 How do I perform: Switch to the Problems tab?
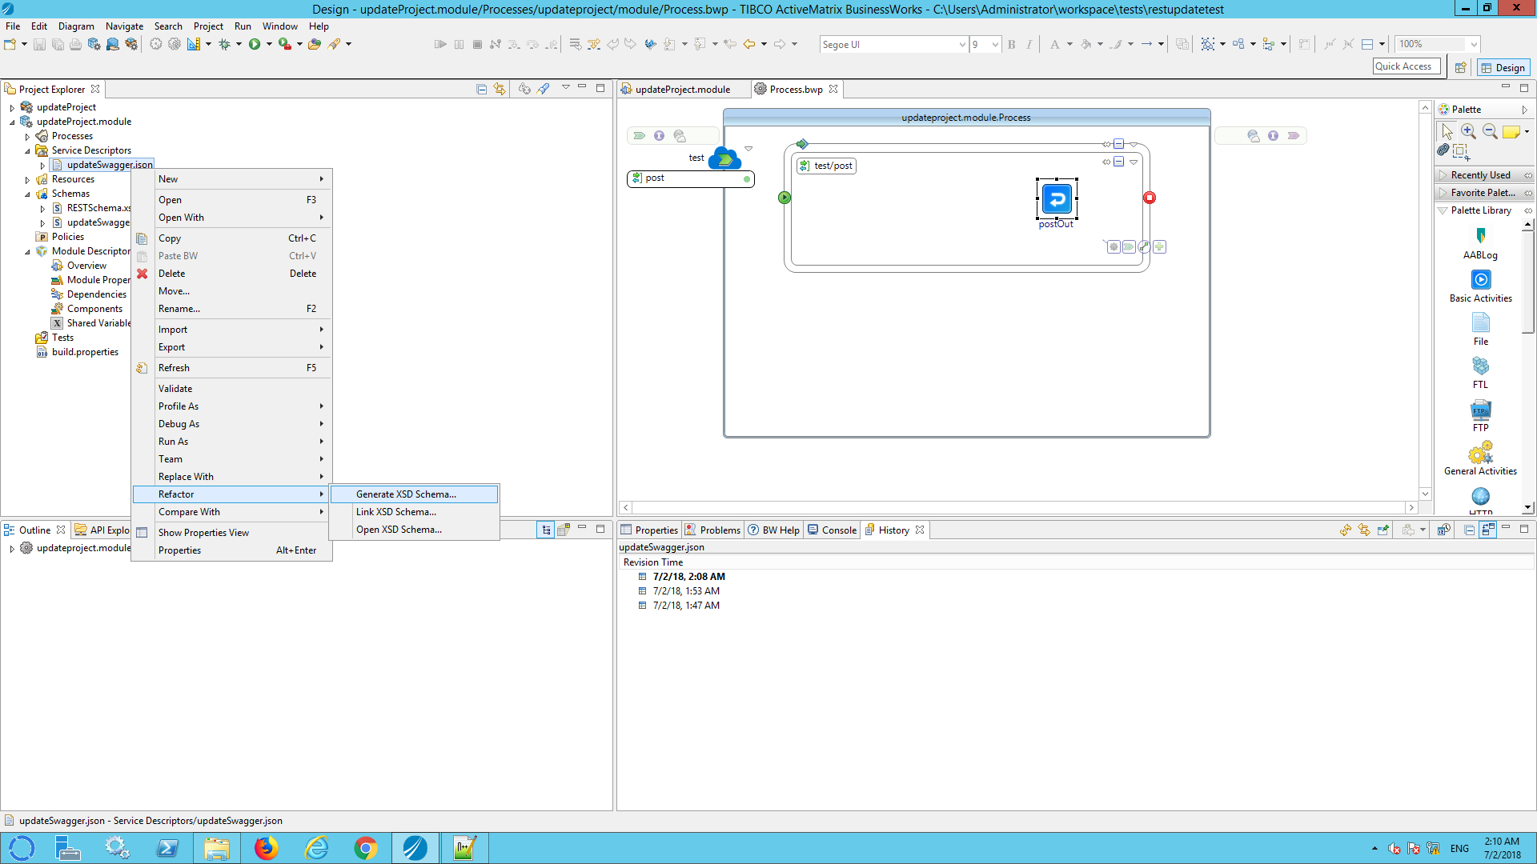(712, 530)
